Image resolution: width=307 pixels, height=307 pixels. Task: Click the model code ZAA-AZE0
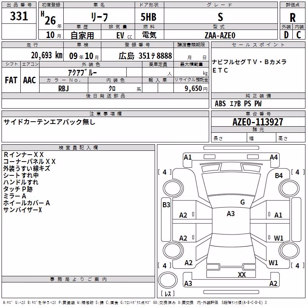pyautogui.click(x=220, y=35)
